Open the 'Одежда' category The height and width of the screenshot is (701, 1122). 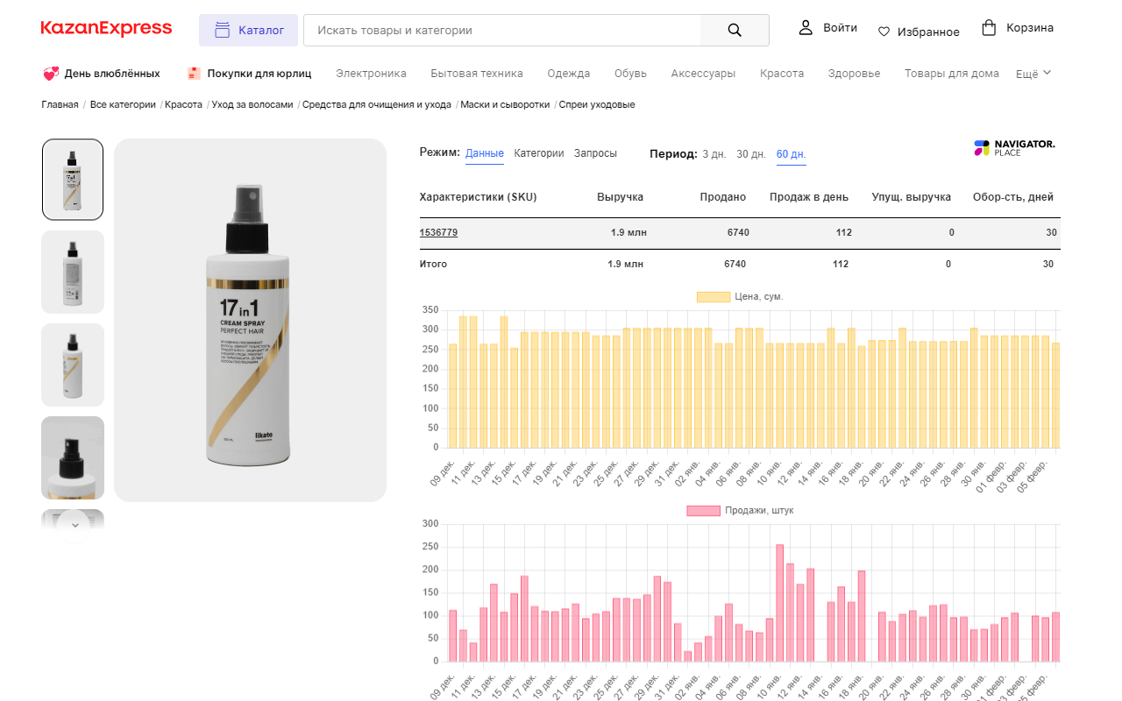(569, 74)
